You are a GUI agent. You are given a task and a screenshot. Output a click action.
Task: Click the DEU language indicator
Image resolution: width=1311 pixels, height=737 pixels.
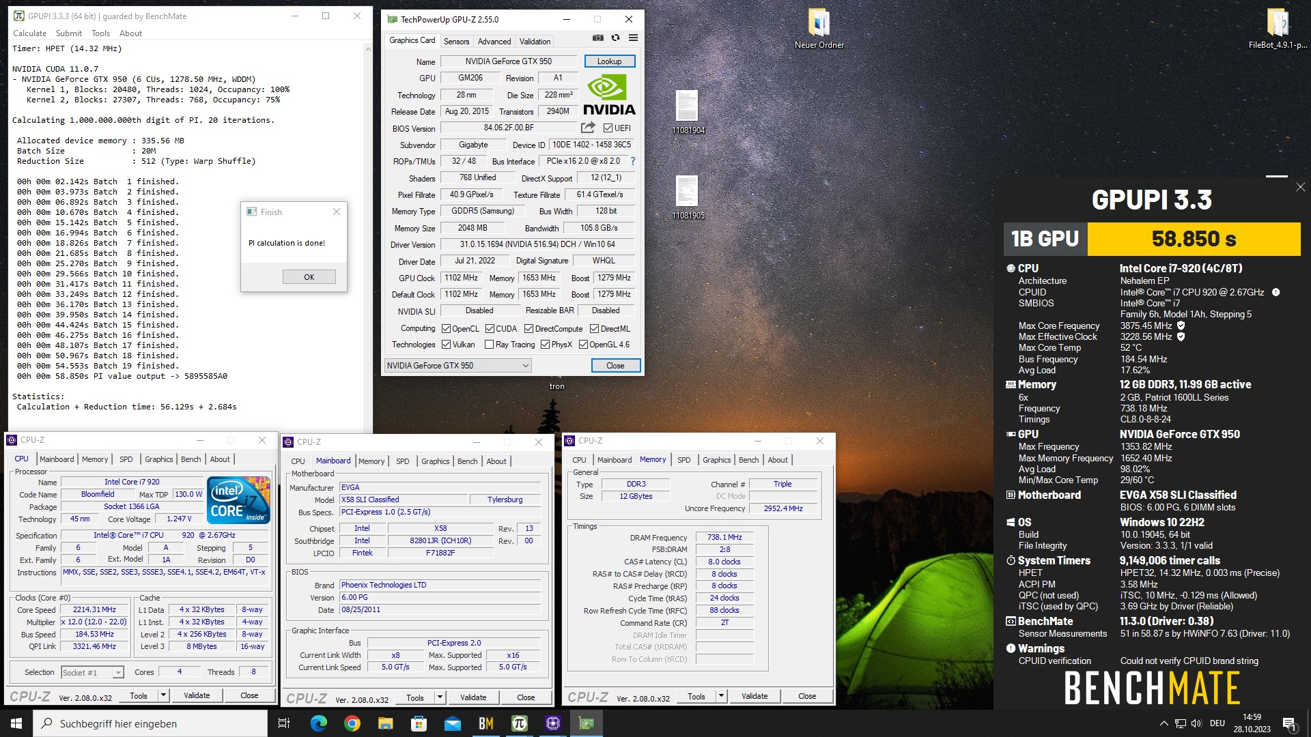pos(1217,723)
